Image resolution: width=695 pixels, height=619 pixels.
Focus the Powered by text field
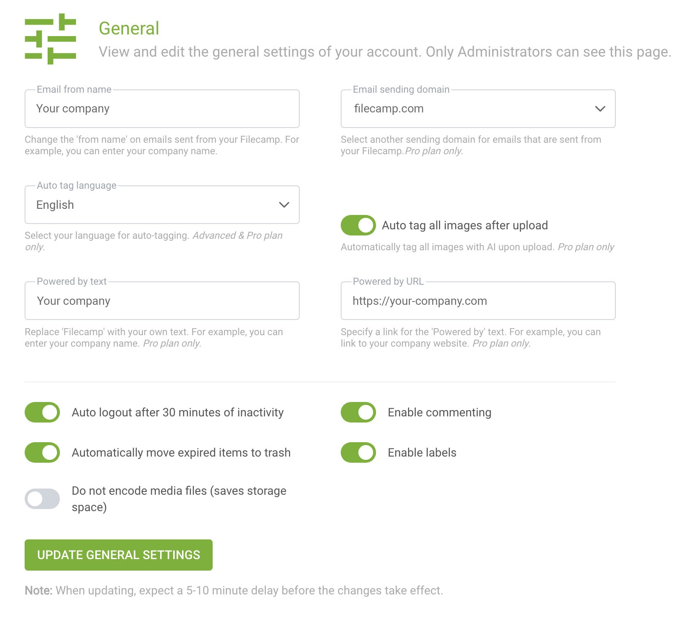[162, 301]
